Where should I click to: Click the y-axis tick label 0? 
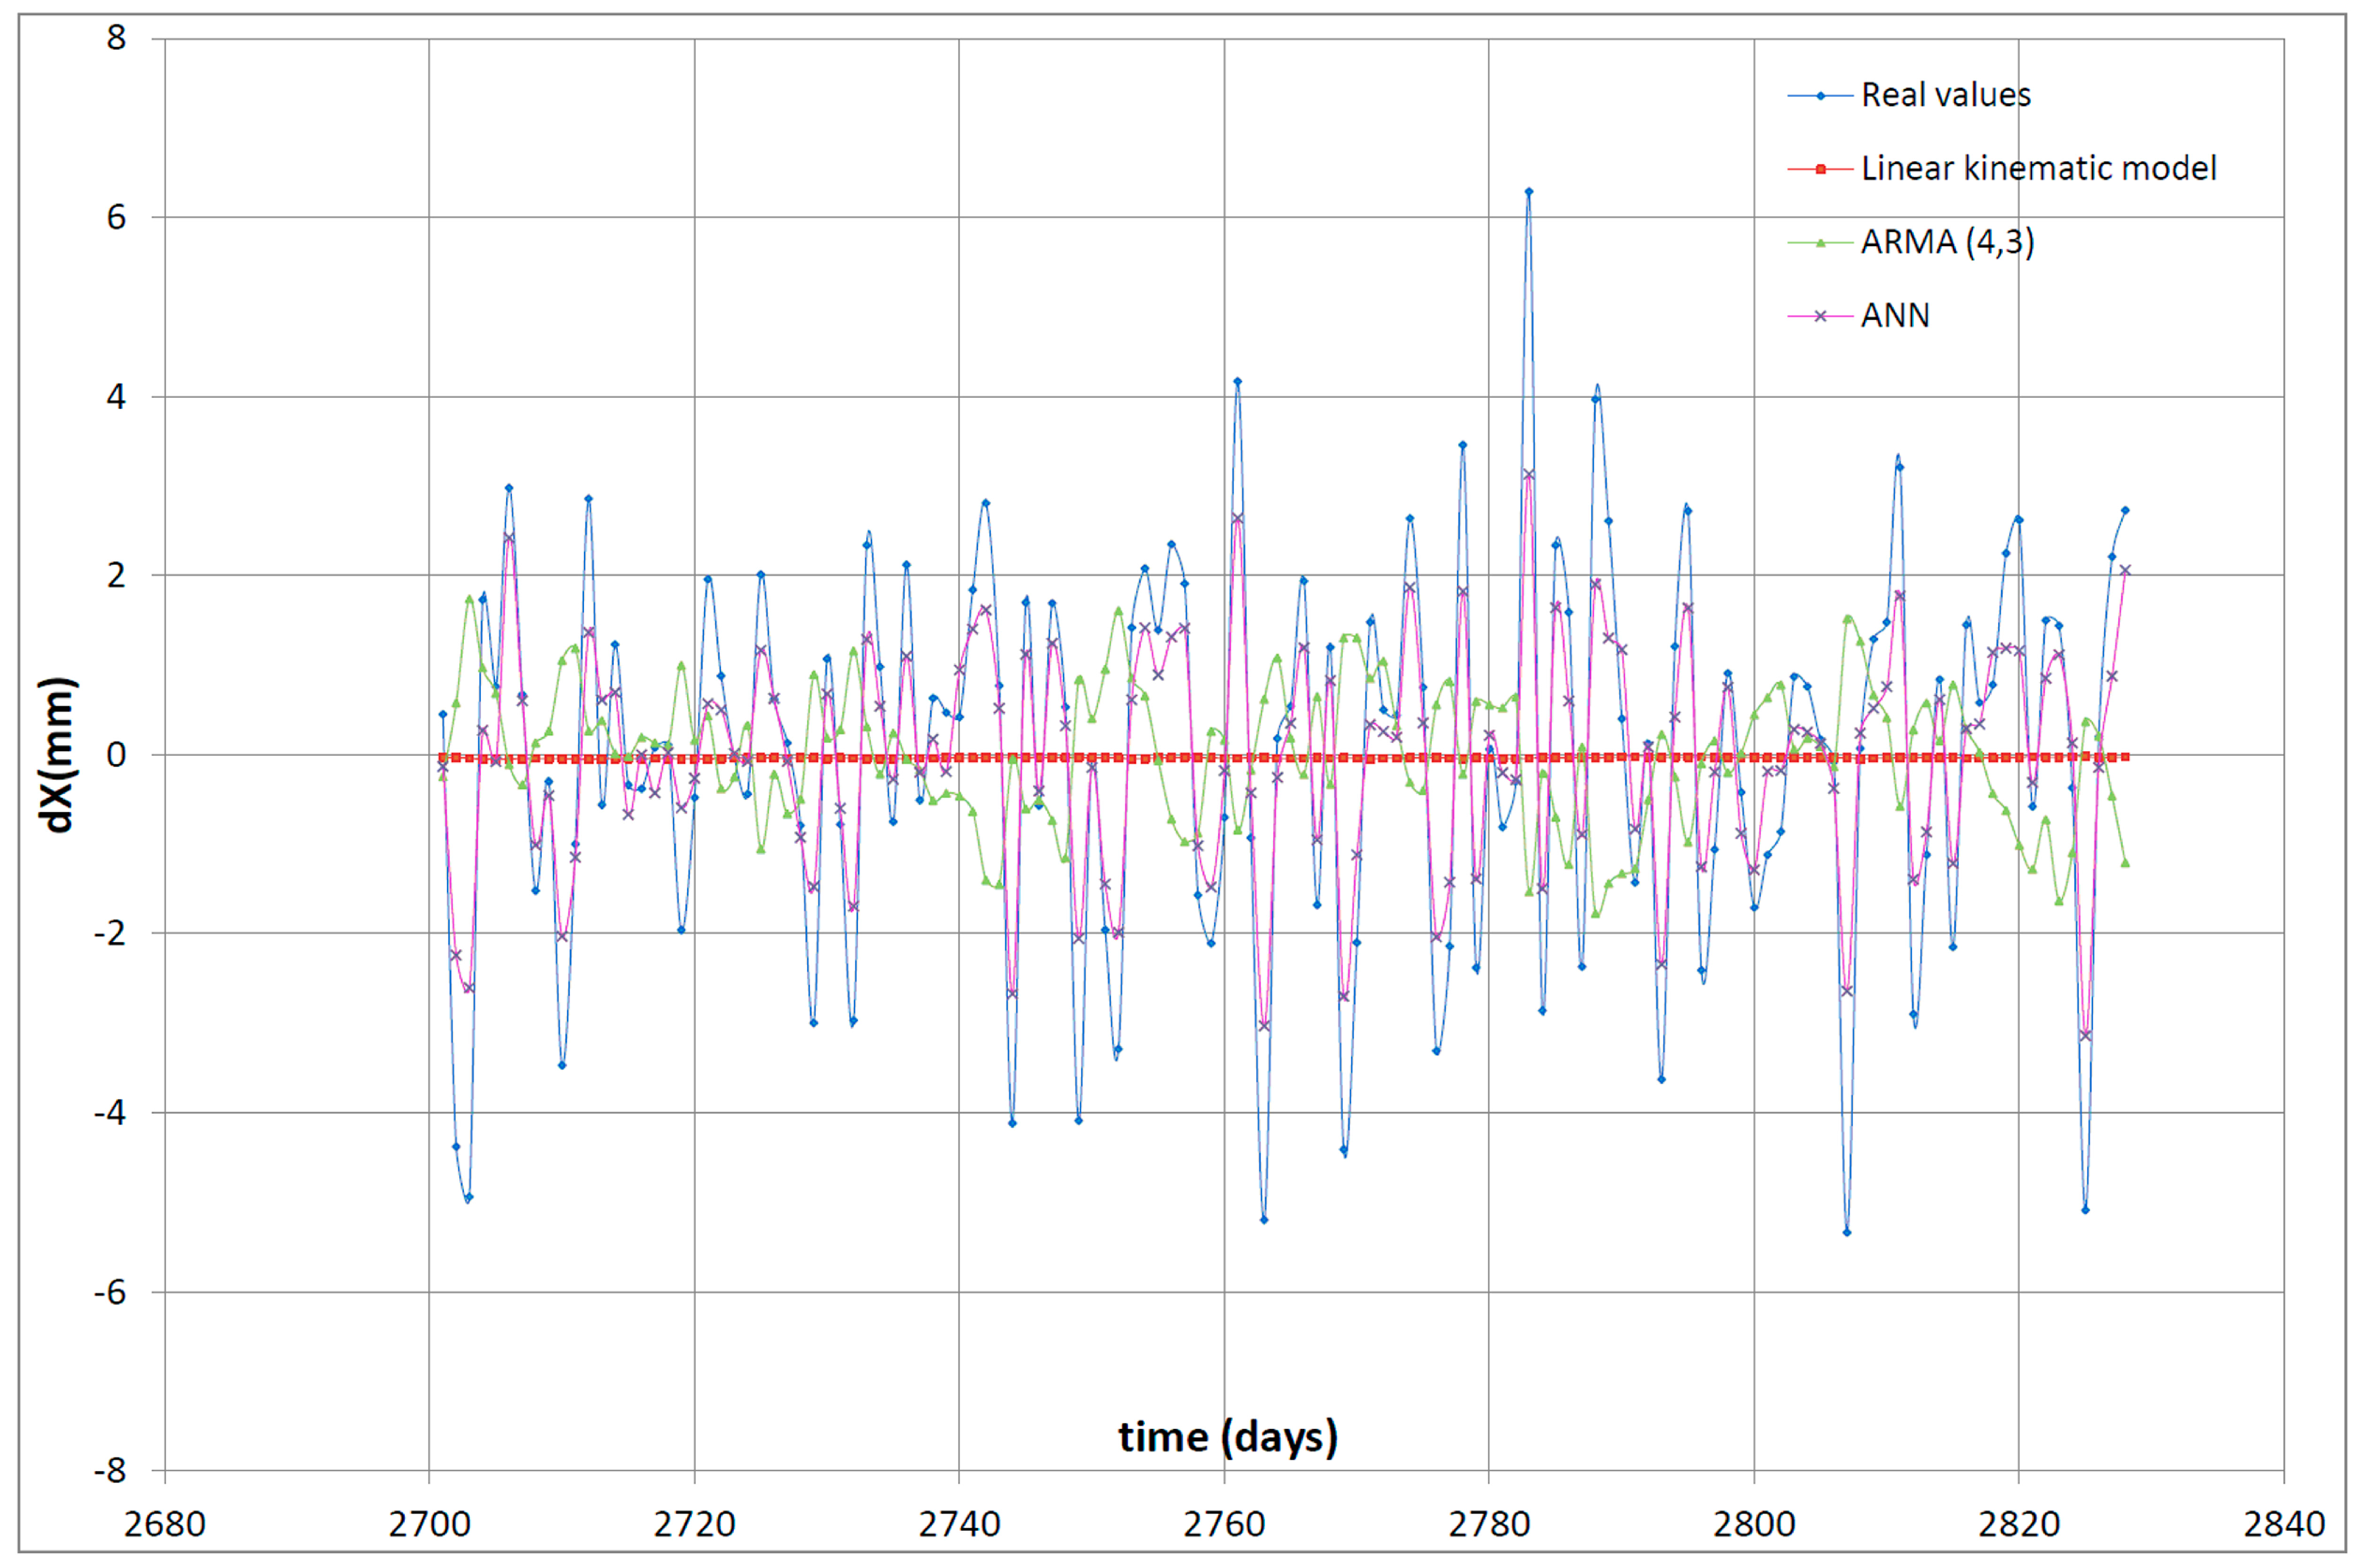pos(117,755)
